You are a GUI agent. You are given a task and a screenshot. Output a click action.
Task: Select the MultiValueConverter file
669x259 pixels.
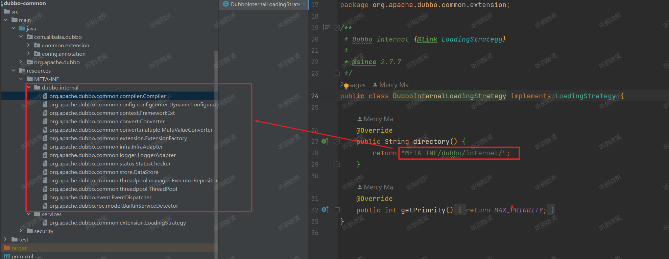[x=131, y=130]
